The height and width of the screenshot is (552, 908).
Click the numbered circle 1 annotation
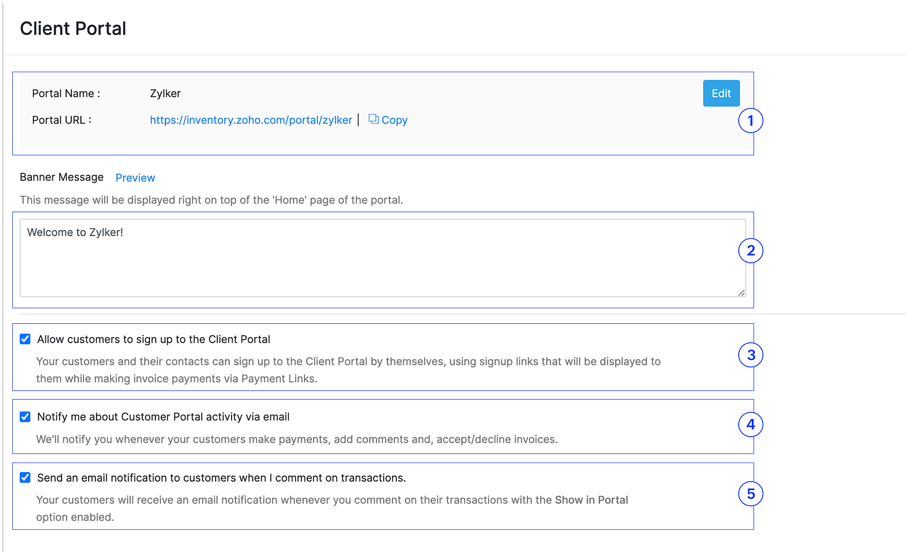point(750,121)
